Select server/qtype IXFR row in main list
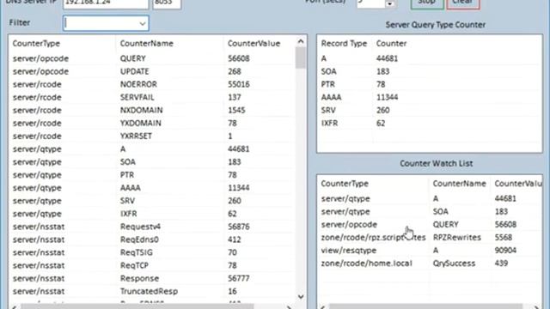 [x=152, y=214]
